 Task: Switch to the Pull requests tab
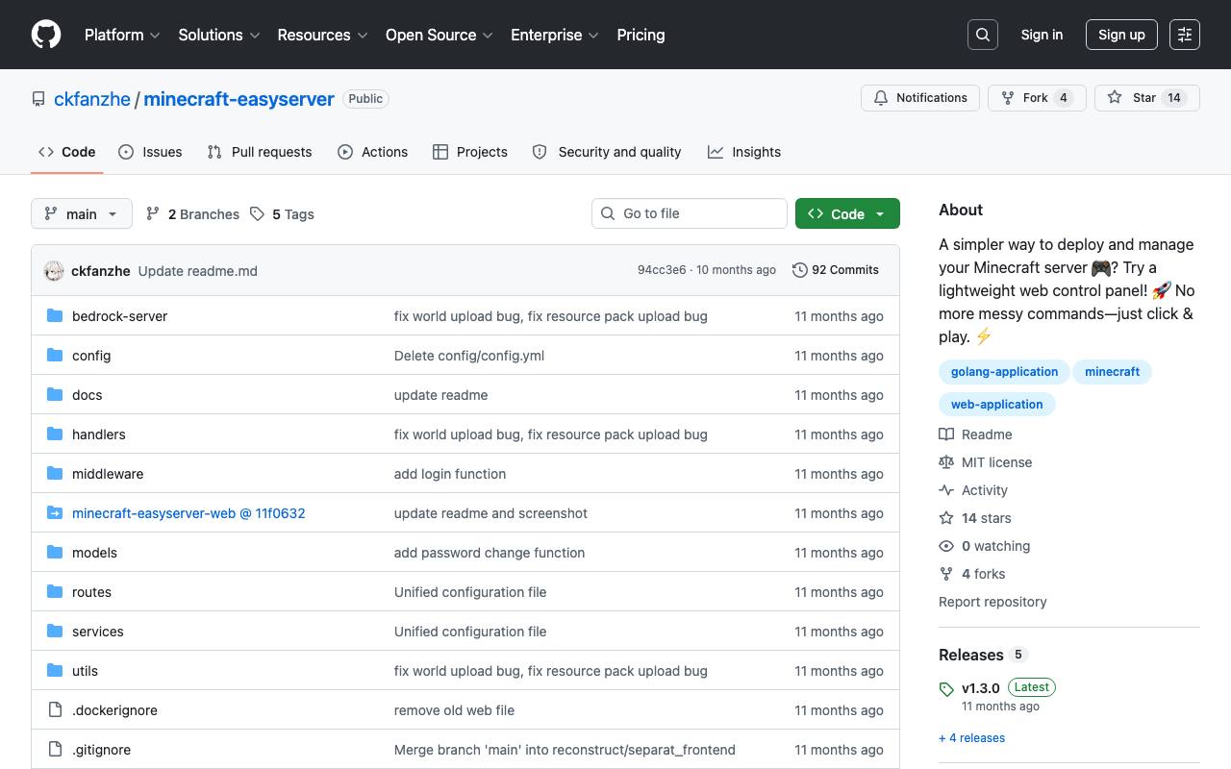pyautogui.click(x=260, y=152)
